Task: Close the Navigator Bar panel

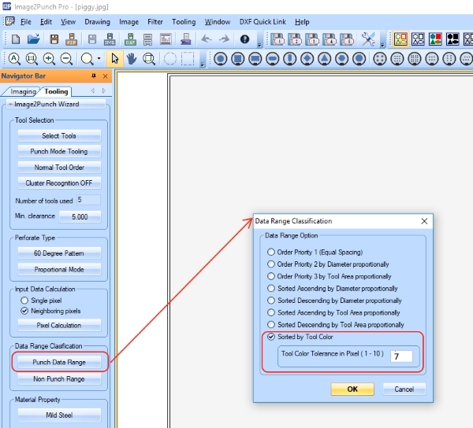Action: pyautogui.click(x=106, y=76)
